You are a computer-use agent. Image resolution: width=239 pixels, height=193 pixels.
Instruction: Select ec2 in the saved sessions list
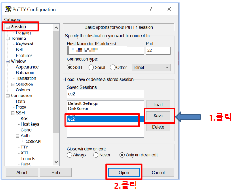105,119
